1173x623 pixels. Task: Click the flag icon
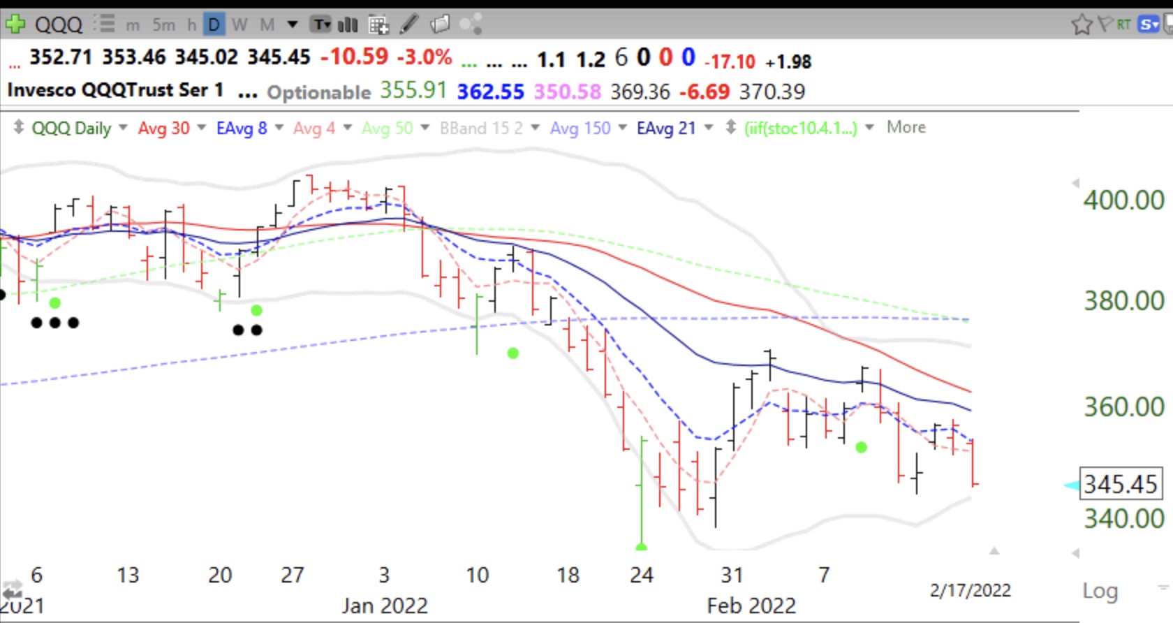(x=1105, y=24)
